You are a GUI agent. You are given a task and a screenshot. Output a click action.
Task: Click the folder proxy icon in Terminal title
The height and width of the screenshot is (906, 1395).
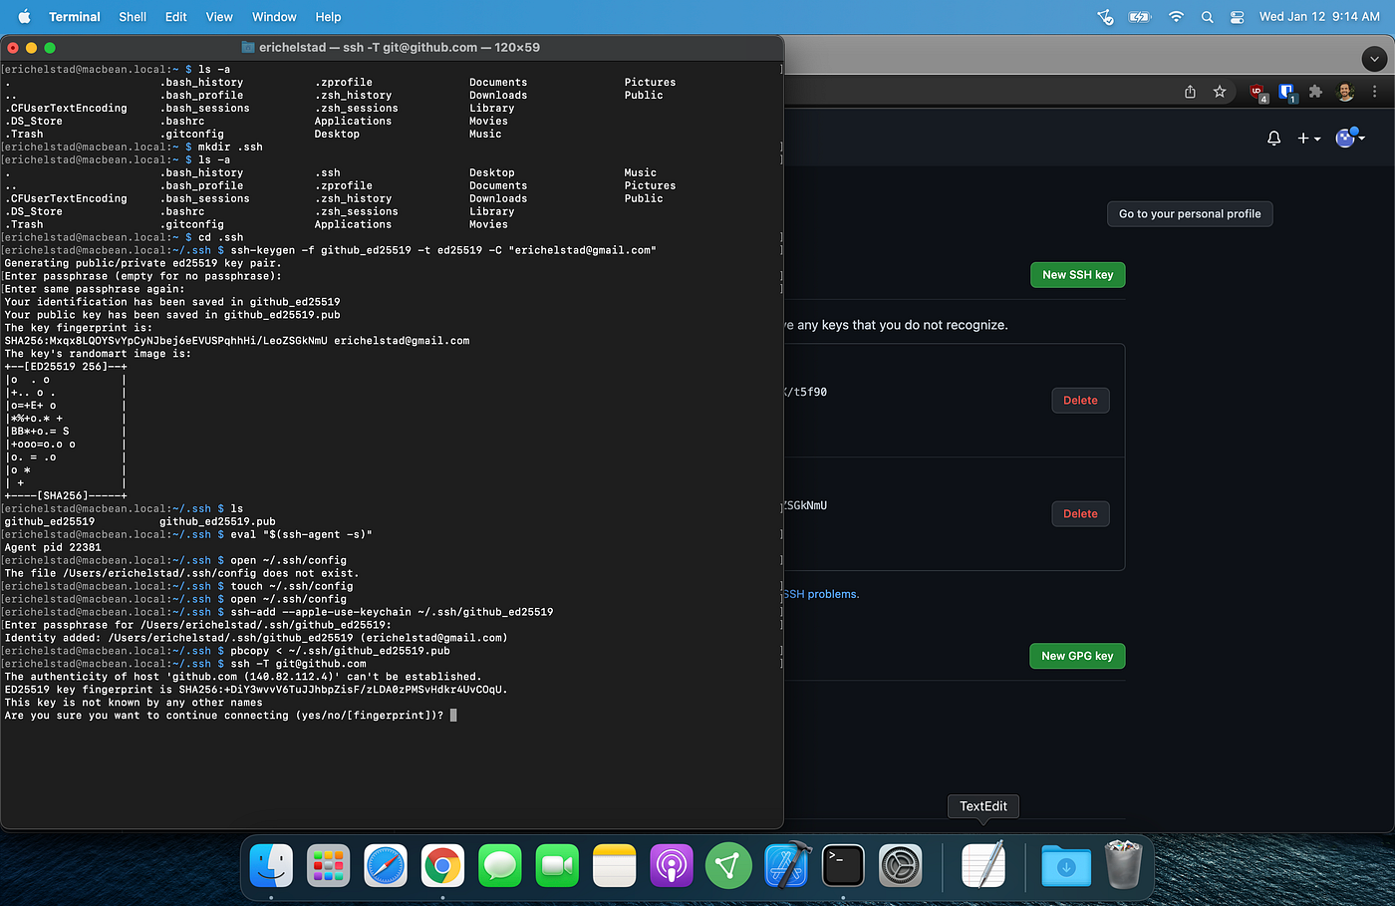pyautogui.click(x=248, y=47)
